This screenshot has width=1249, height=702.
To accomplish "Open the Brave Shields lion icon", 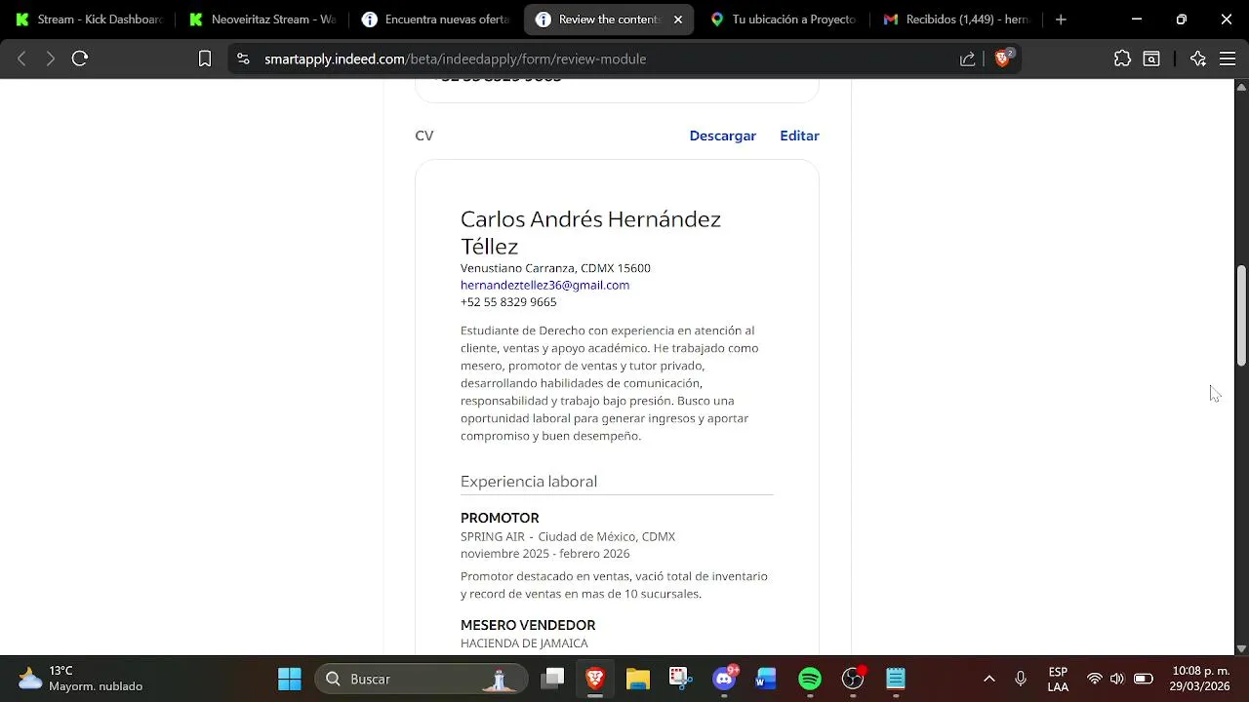I will click(x=1002, y=58).
